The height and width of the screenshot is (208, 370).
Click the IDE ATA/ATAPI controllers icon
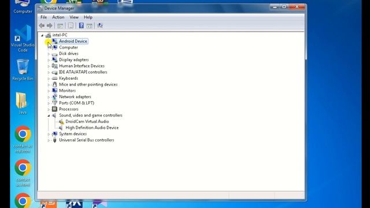pos(54,72)
